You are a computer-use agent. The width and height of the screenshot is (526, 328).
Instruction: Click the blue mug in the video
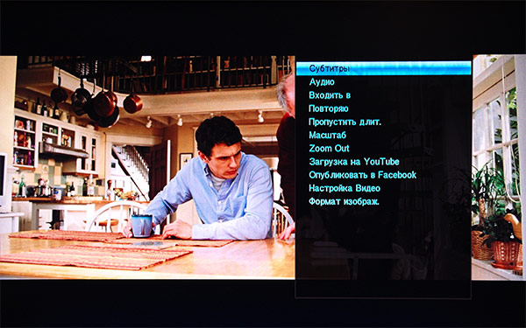click(141, 226)
